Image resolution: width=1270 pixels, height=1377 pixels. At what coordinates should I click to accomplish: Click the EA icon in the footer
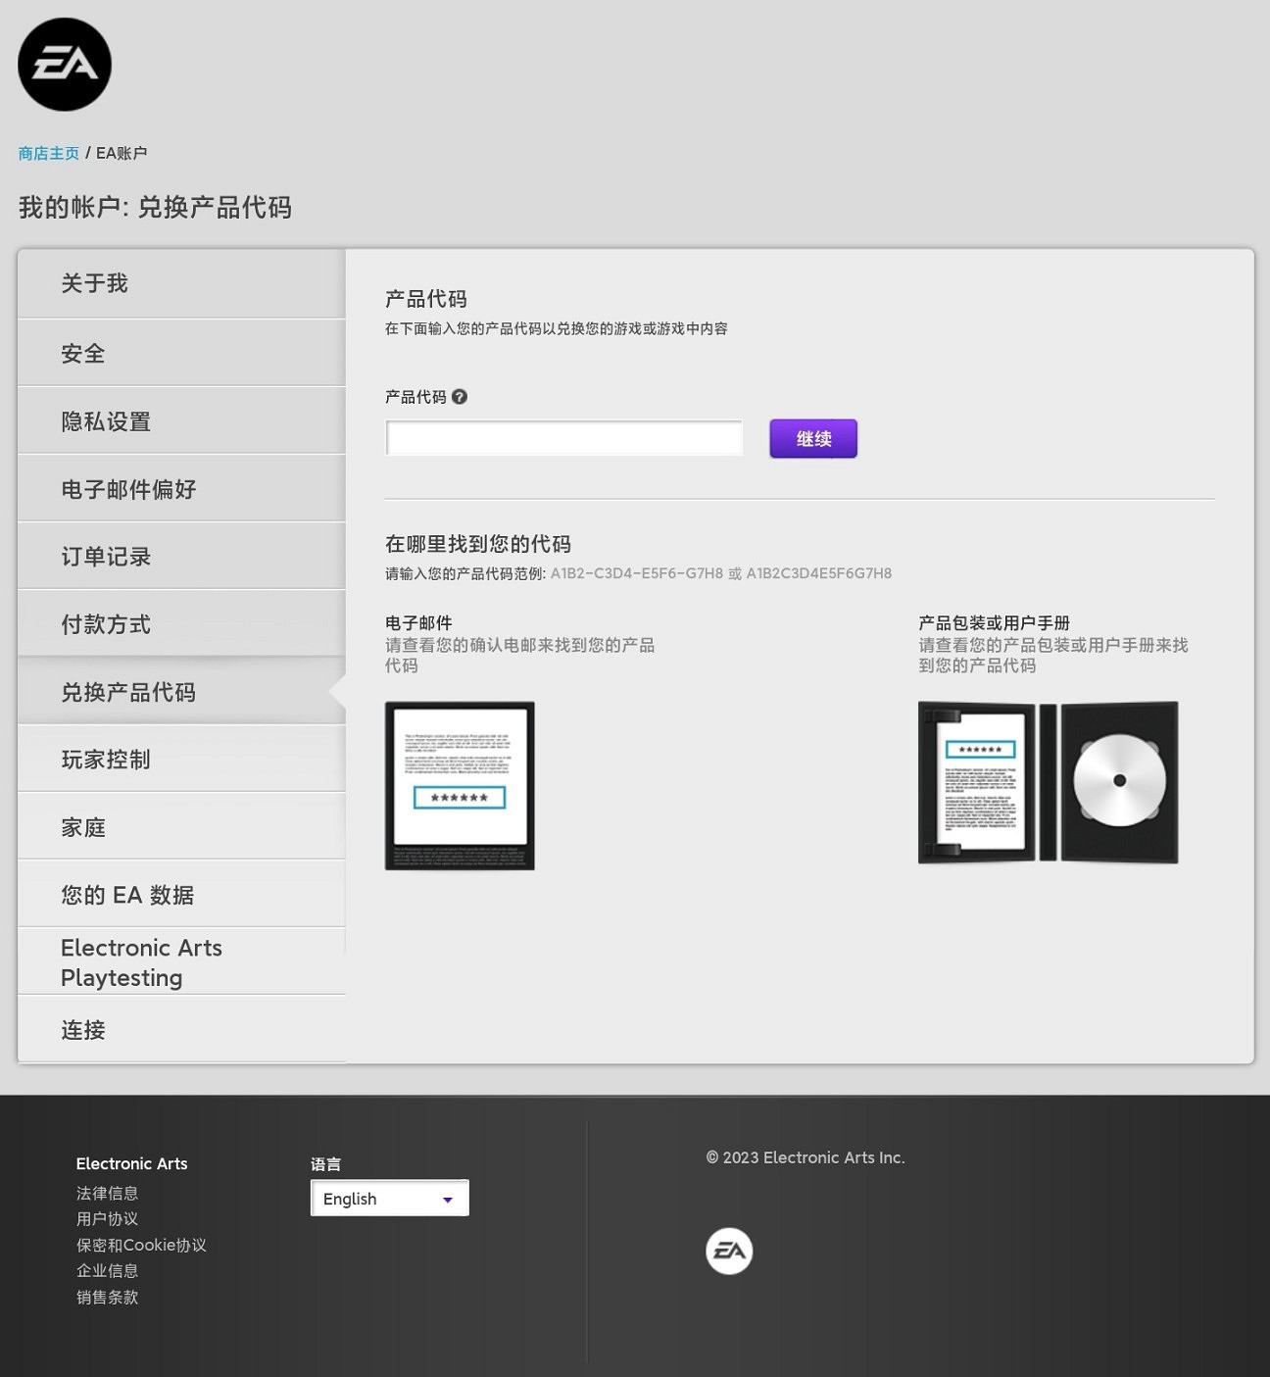(729, 1250)
